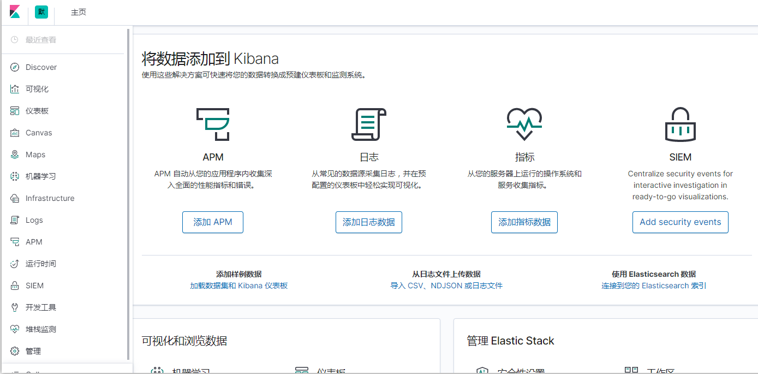758x374 pixels.
Task: Click the Discover compass icon
Action: 15,67
